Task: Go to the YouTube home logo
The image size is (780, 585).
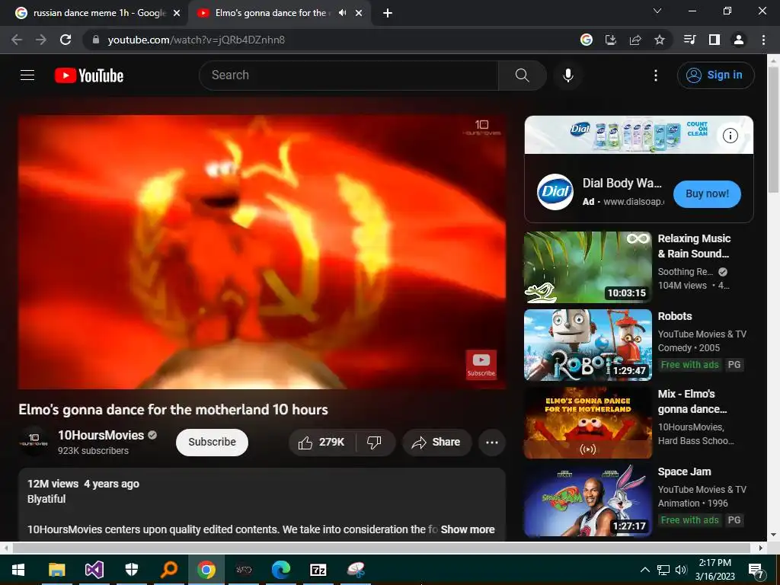Action: coord(89,75)
